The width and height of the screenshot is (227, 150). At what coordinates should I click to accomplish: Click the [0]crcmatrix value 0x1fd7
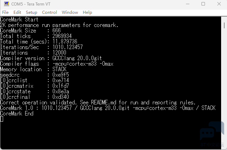pyautogui.click(x=60, y=86)
